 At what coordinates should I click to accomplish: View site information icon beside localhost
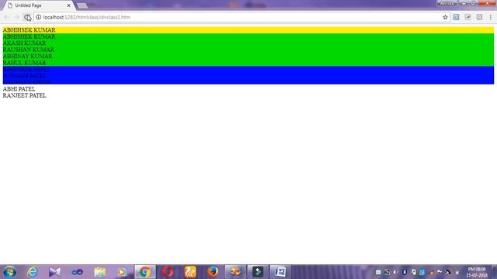coord(38,17)
